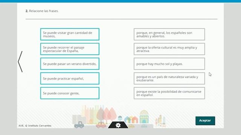Choose 'porque es un país de naturaleza variada' answer
The width and height of the screenshot is (241, 135).
169,78
